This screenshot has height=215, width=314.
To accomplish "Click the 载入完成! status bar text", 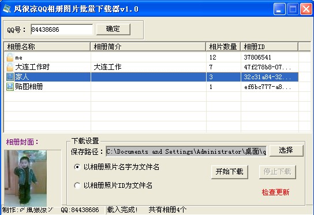I will click(x=122, y=210).
